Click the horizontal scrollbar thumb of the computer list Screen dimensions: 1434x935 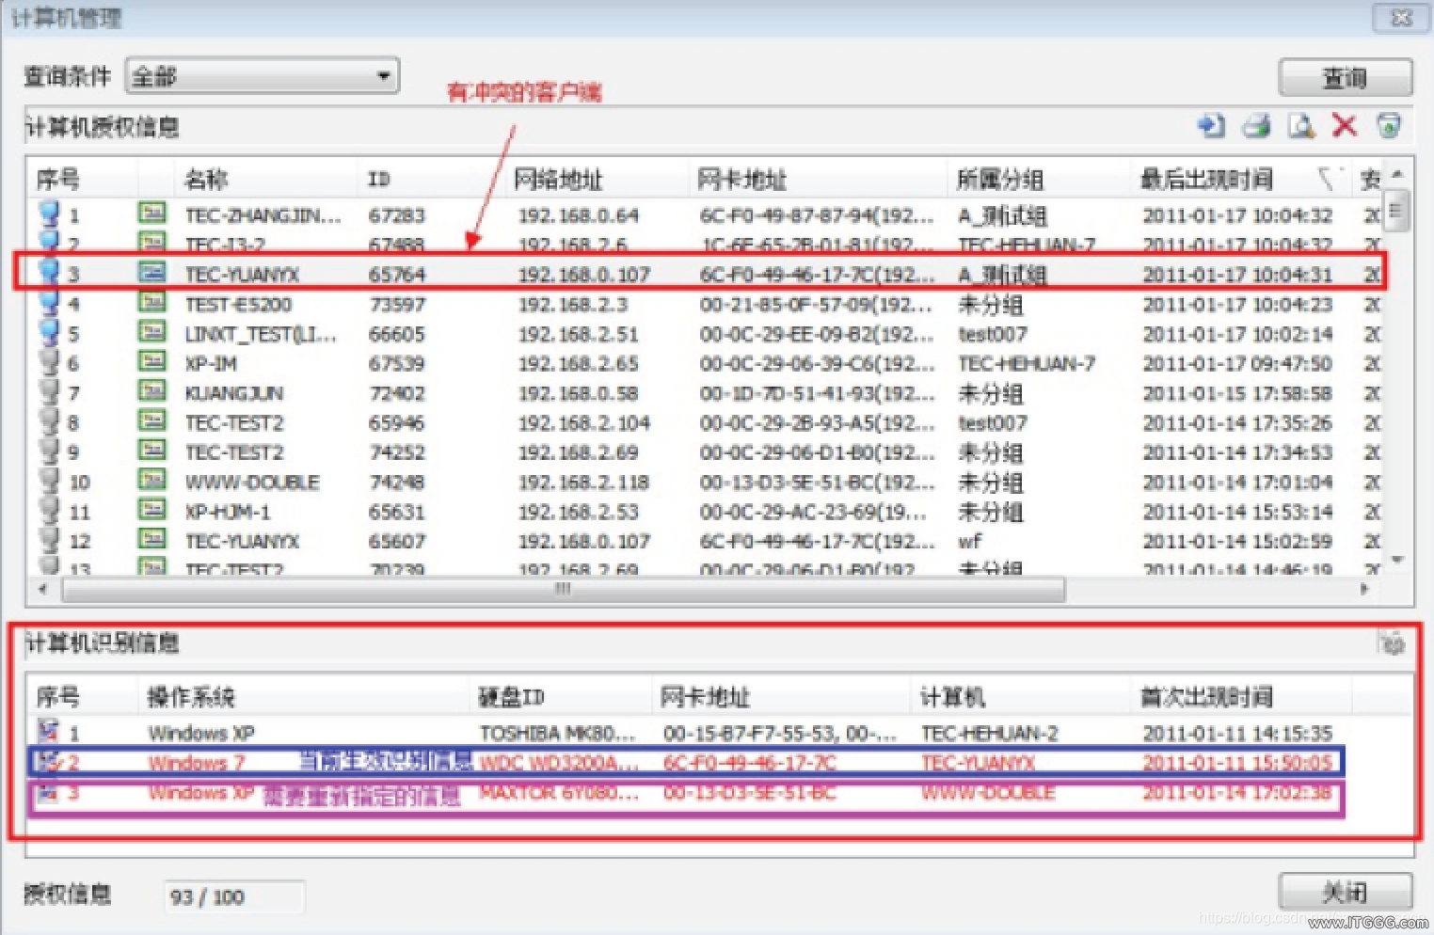[x=563, y=590]
